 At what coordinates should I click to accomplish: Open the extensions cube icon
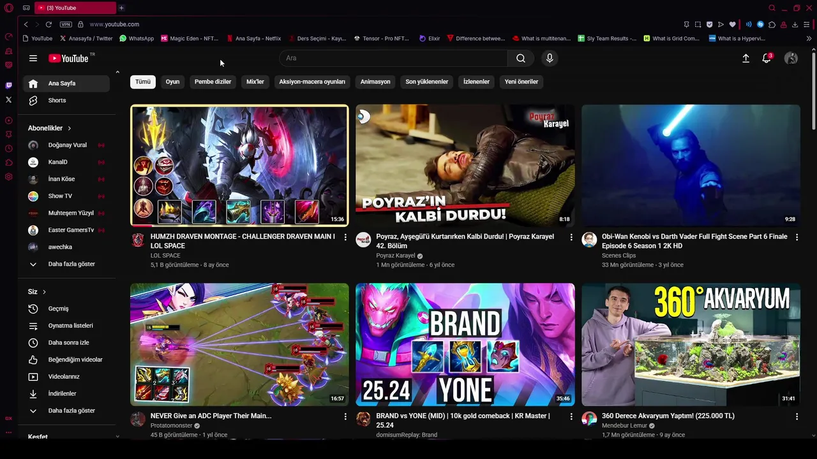point(772,24)
